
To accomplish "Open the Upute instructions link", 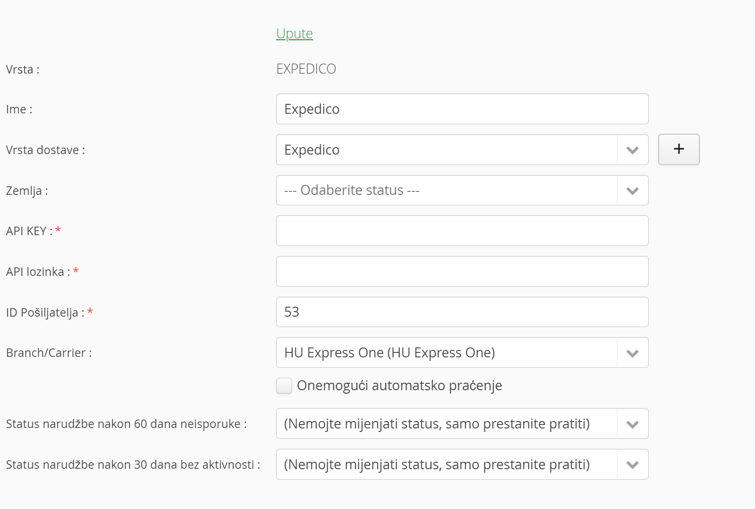I will click(295, 33).
